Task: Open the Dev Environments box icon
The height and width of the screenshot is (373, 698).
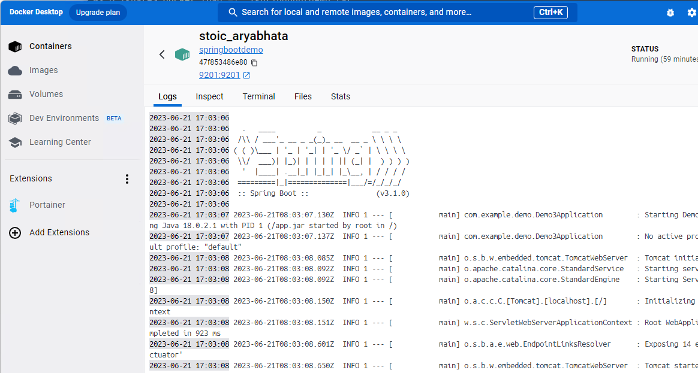Action: 15,119
